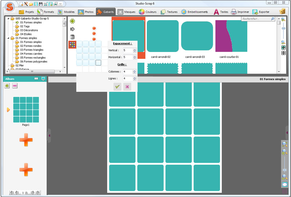Image resolution: width=291 pixels, height=197 pixels.
Task: Open the Embellissements tab
Action: [x=195, y=12]
